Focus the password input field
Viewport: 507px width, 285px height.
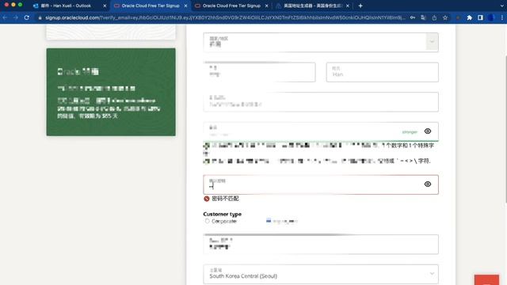pos(321,131)
